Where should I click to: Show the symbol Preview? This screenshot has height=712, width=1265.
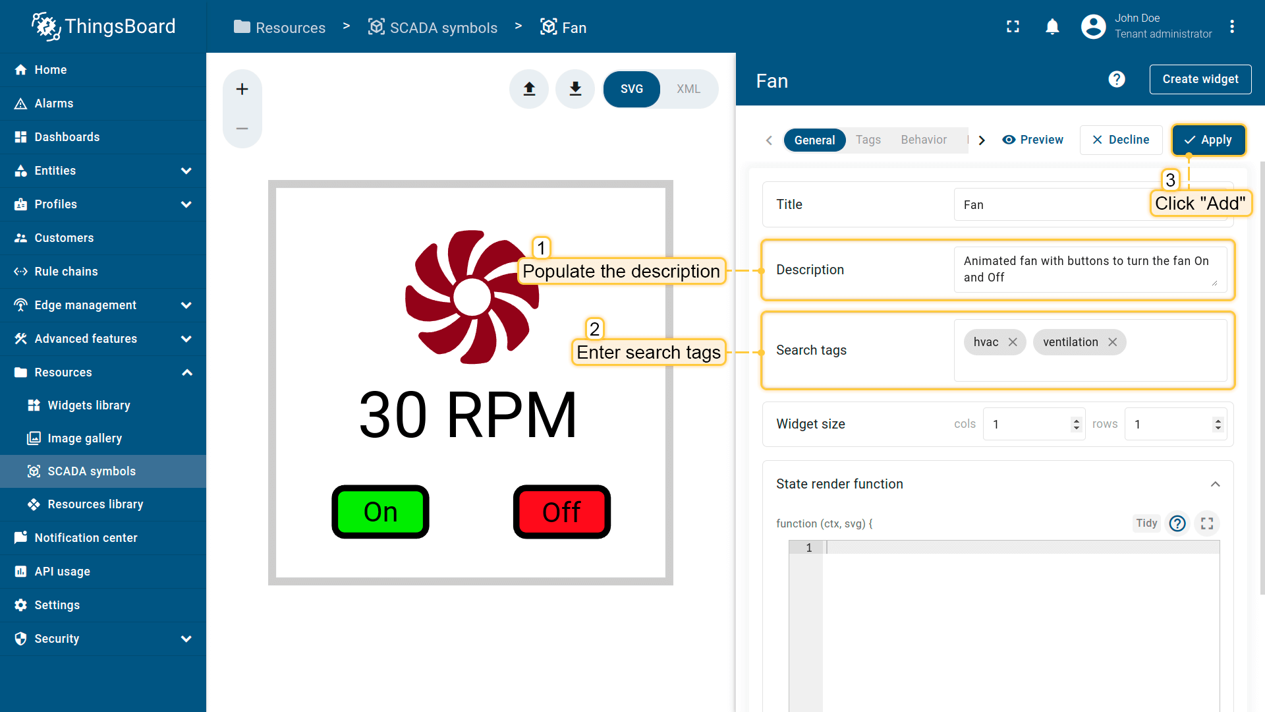tap(1032, 140)
